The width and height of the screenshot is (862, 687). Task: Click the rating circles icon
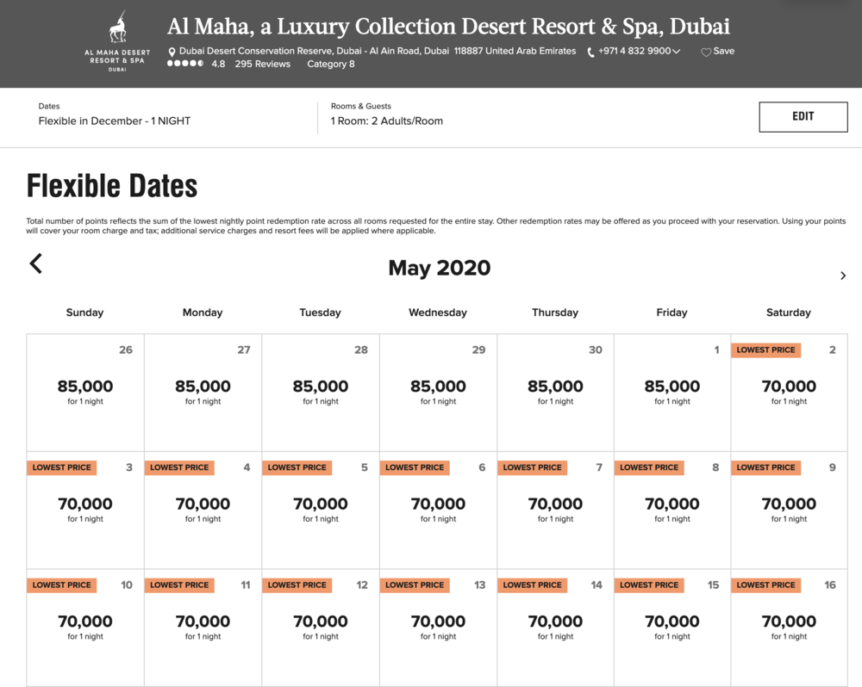(x=185, y=64)
